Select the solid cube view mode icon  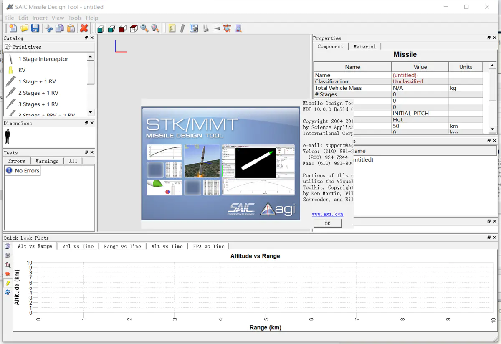click(x=101, y=28)
